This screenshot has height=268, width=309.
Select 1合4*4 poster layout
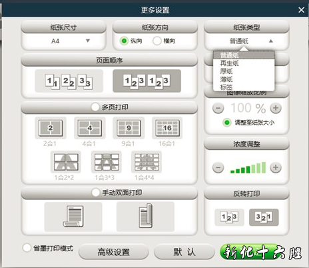[x=147, y=162]
